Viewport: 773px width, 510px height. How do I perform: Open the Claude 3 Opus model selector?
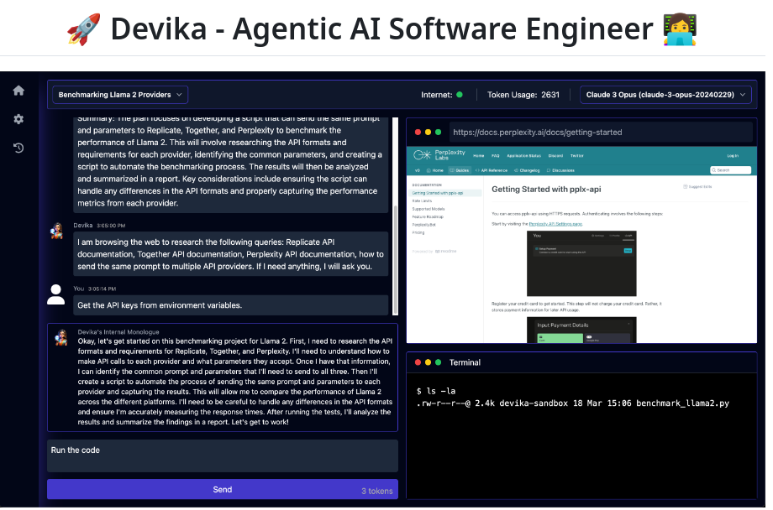pyautogui.click(x=665, y=95)
